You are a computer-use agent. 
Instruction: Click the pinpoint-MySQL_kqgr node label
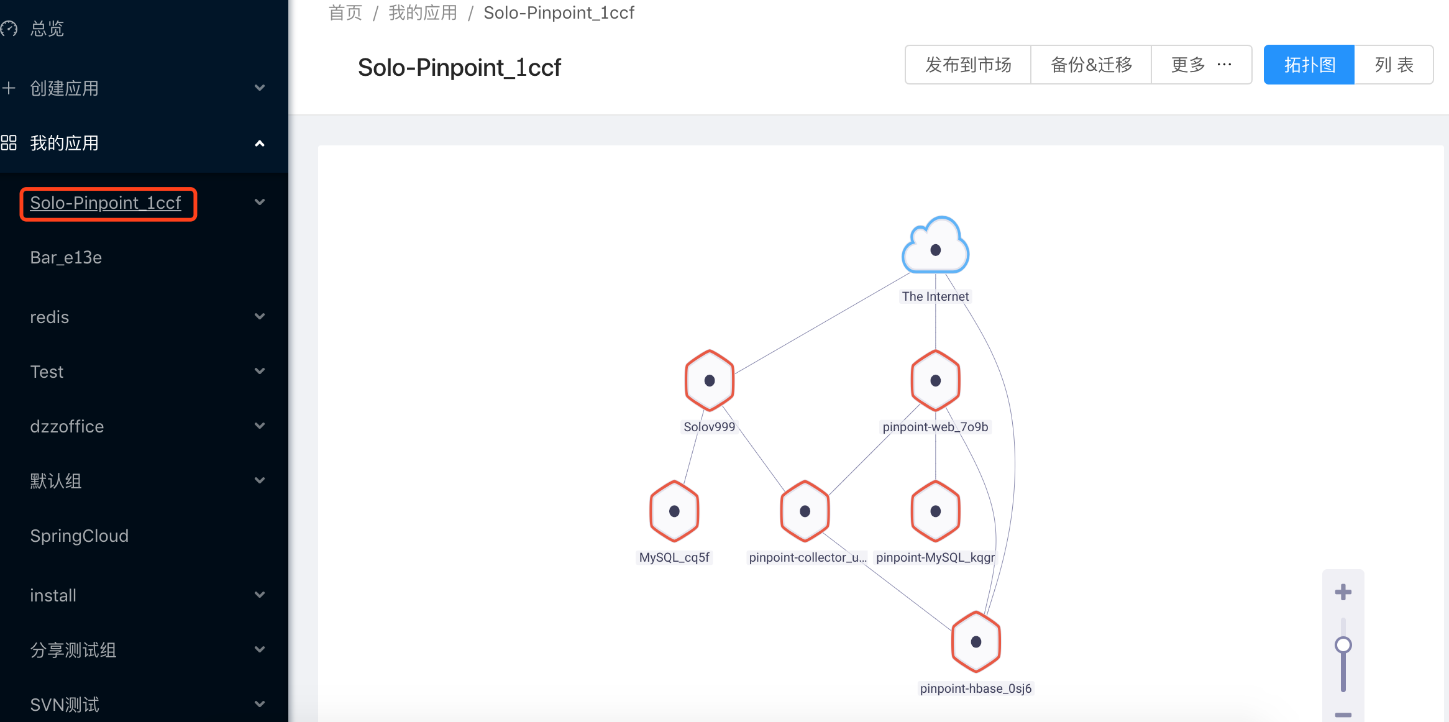tap(935, 557)
